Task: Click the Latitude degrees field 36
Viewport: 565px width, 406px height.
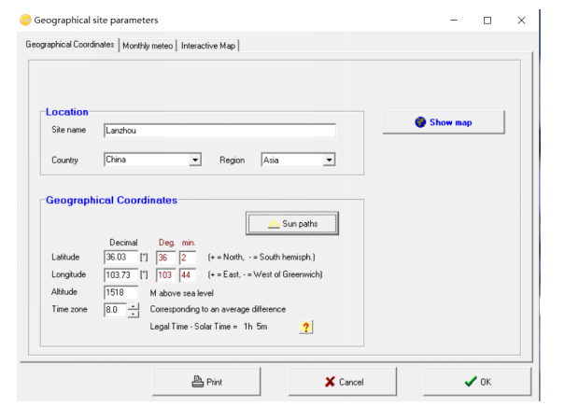Action: pos(165,258)
